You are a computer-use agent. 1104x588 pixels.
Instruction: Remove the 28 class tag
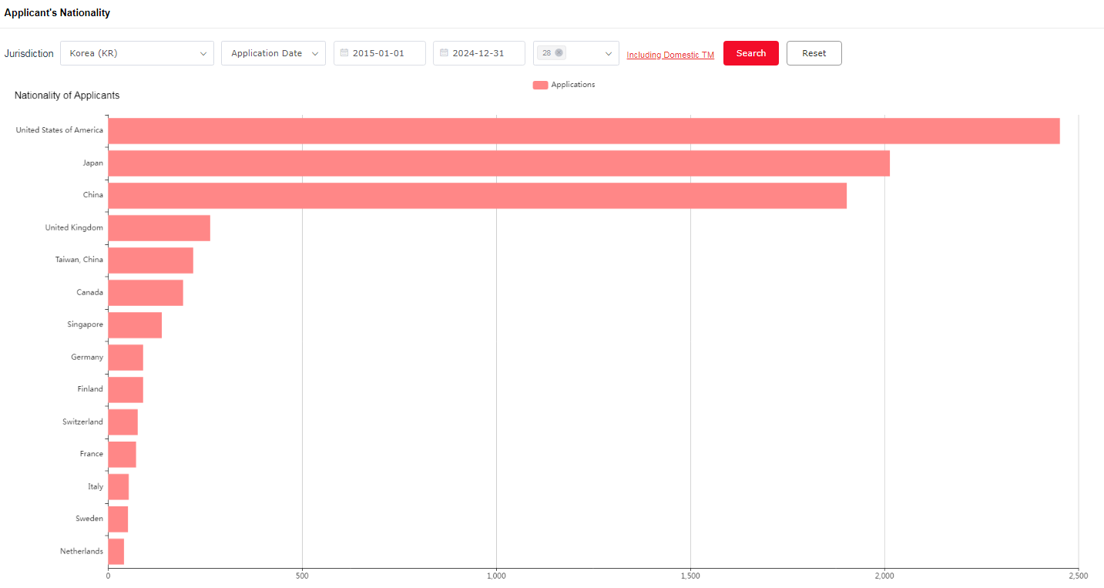pyautogui.click(x=559, y=53)
